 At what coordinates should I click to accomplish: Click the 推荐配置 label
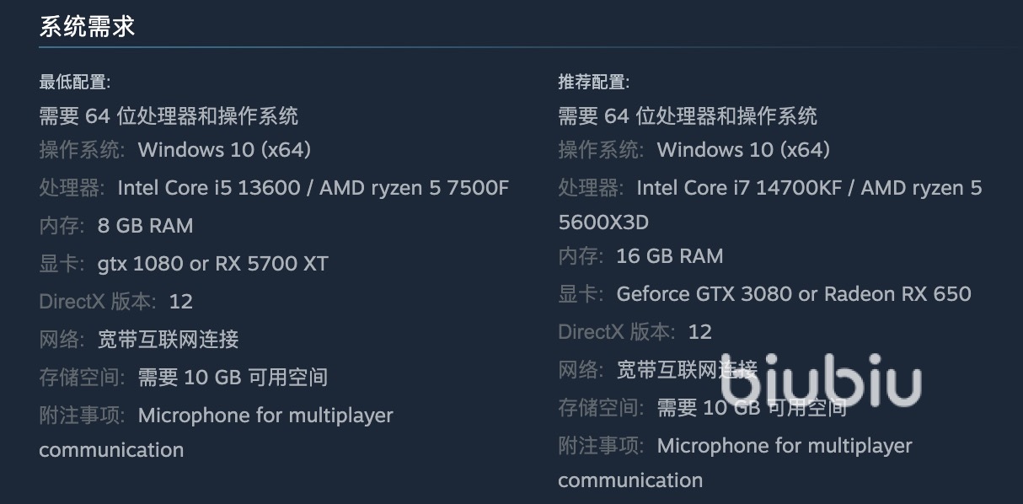pos(593,82)
